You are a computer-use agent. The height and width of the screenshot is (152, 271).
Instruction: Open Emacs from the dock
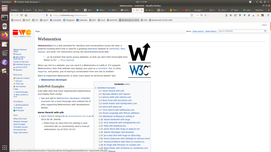click(5, 62)
